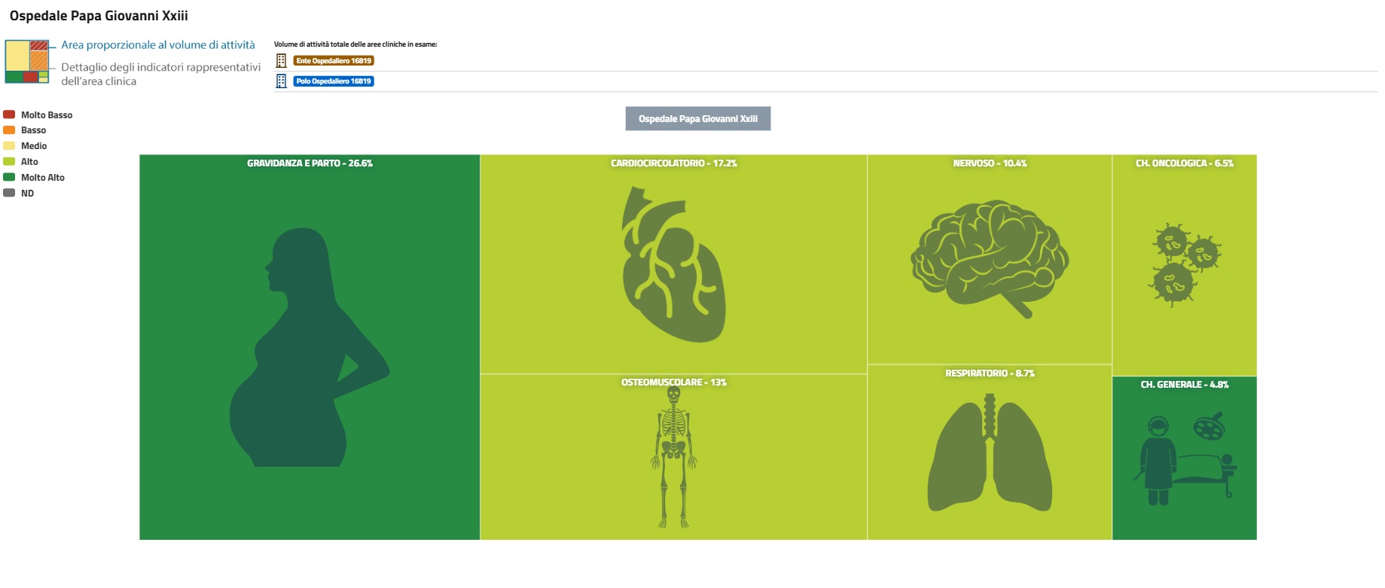Click the CH. GENERALE - 4.8% label
The width and height of the screenshot is (1385, 588).
pyautogui.click(x=1184, y=385)
